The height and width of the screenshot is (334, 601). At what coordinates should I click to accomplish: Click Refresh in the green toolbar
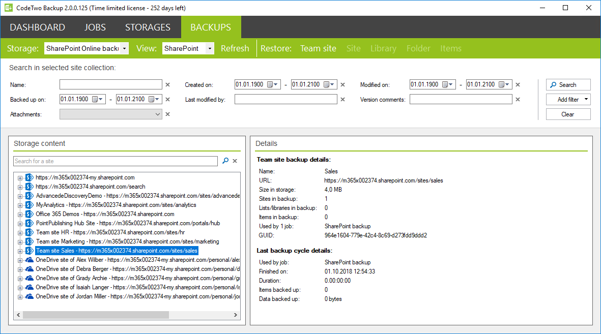235,49
